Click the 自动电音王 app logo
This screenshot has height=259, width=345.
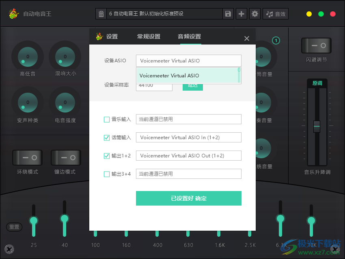pyautogui.click(x=12, y=13)
